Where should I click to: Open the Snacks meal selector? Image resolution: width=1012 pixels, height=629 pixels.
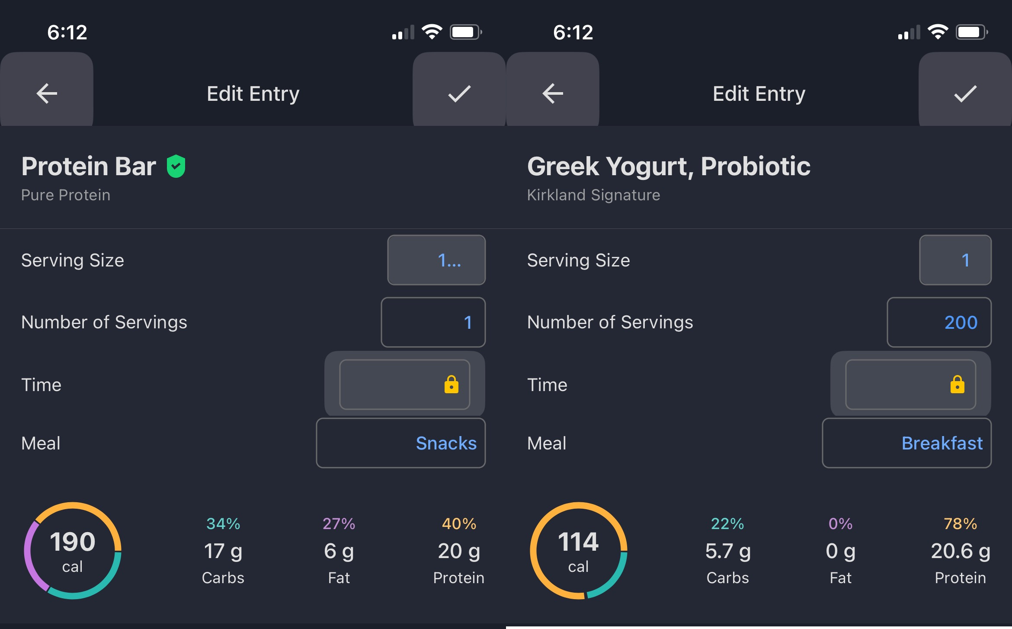(x=401, y=443)
